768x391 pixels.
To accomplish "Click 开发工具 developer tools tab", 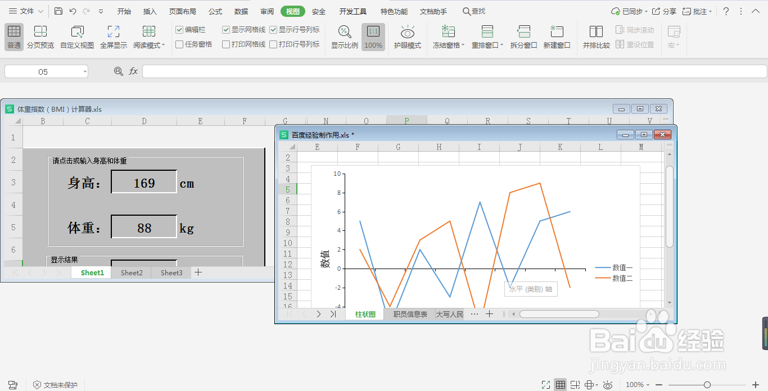I will pyautogui.click(x=353, y=11).
